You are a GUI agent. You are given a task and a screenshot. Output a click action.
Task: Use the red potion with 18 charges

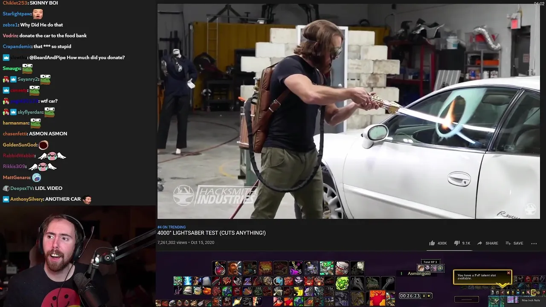coord(219,268)
